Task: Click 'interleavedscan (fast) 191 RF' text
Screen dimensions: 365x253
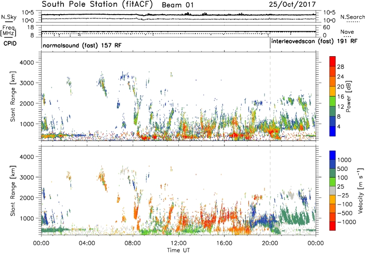Action: 314,42
